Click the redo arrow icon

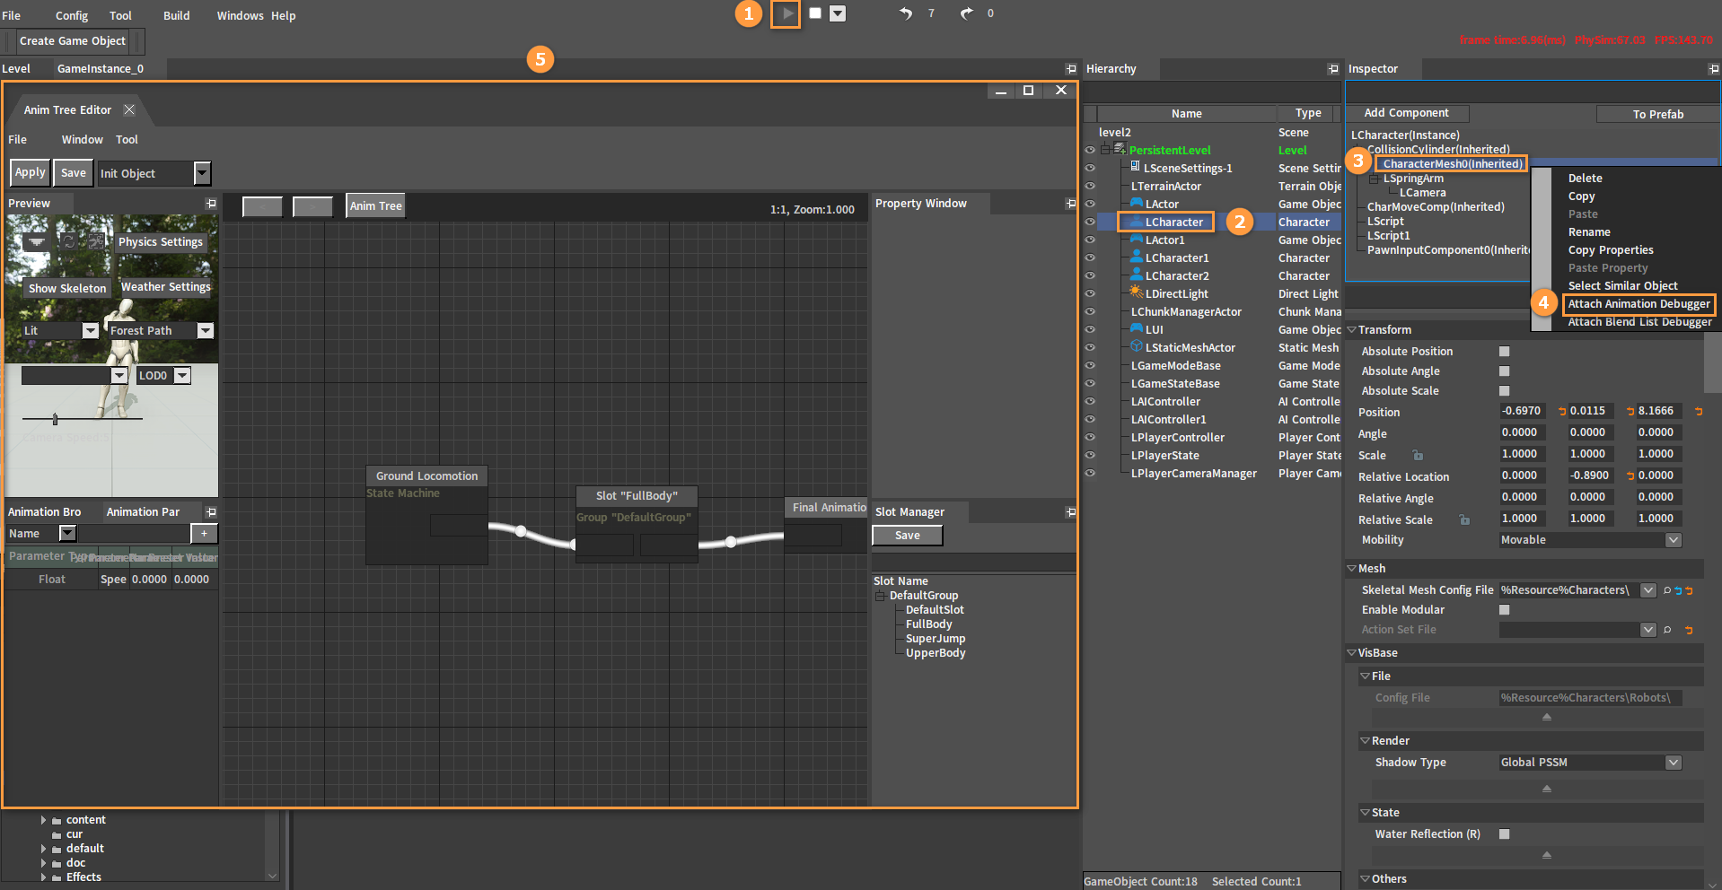point(966,13)
